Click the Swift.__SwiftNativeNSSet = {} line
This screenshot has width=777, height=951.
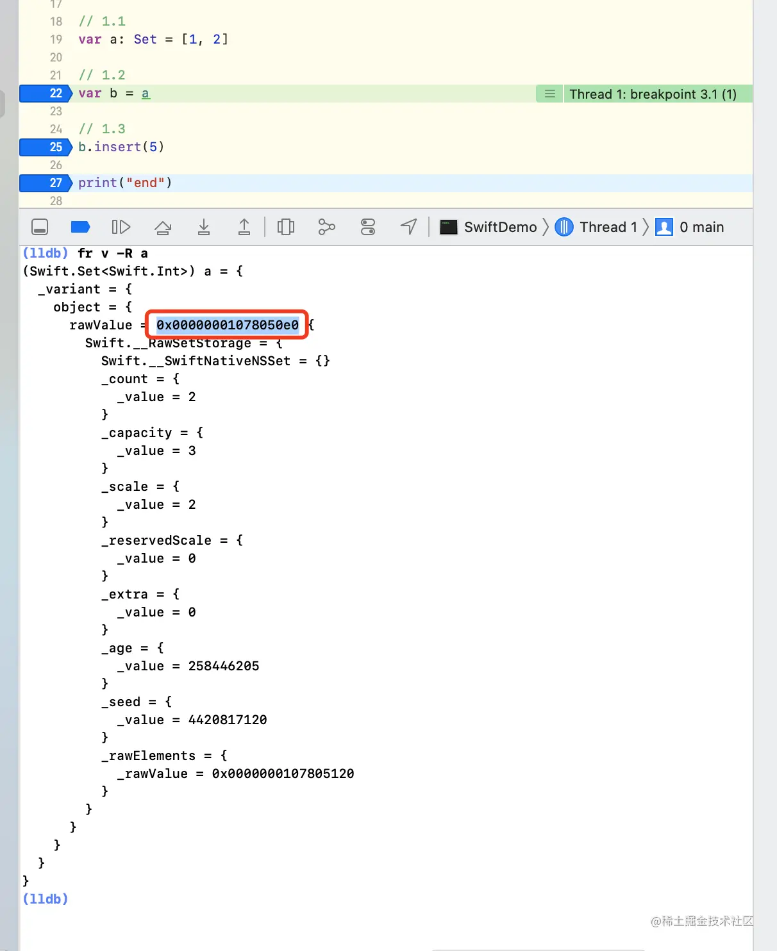pos(215,361)
